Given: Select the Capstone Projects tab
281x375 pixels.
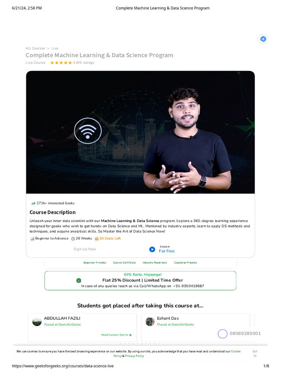Looking at the screenshot, I should [186, 263].
